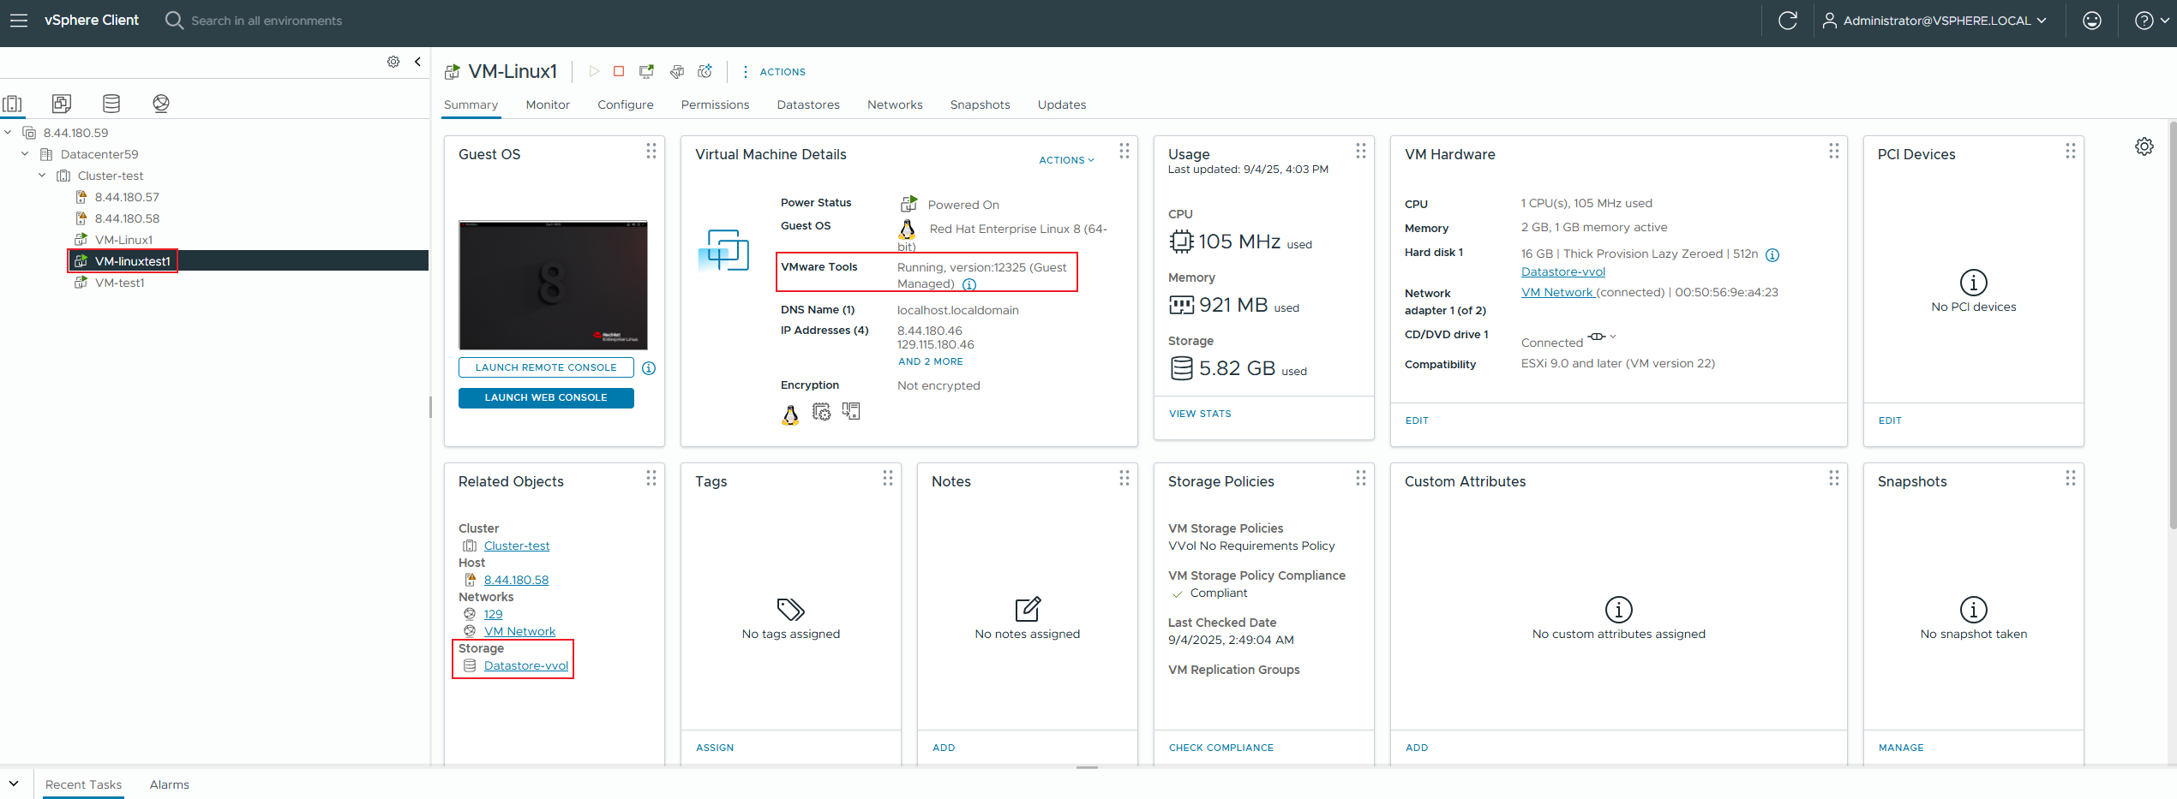Switch to the Monitor tab
Screen dimensions: 2177x799
pos(548,104)
